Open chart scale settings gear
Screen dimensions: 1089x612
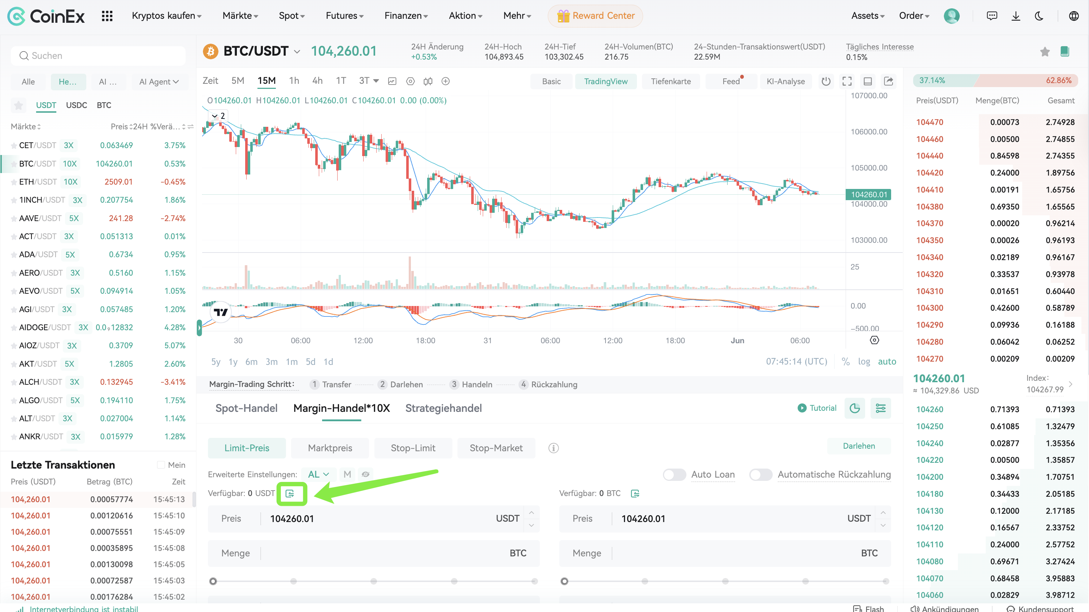tap(874, 340)
